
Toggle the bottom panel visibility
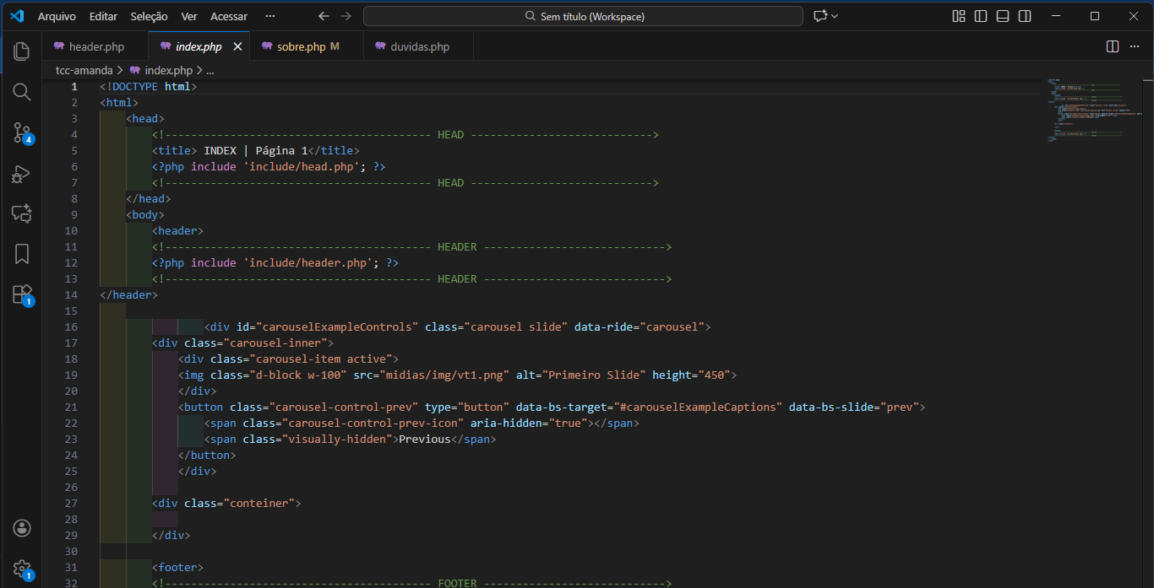pos(1003,16)
